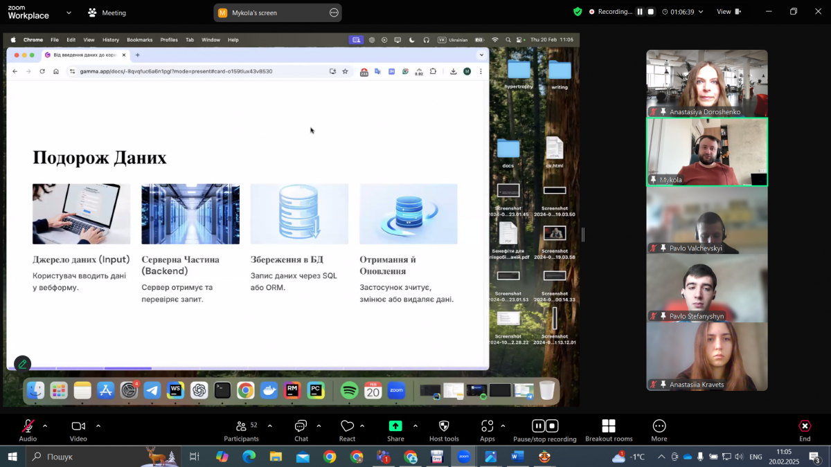Click the Windows search box
The width and height of the screenshot is (831, 467).
(83, 457)
